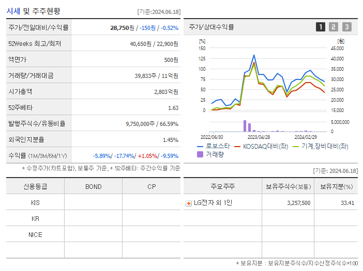
Task: Select the 수정주가 footnote text
Action: pyautogui.click(x=101, y=168)
